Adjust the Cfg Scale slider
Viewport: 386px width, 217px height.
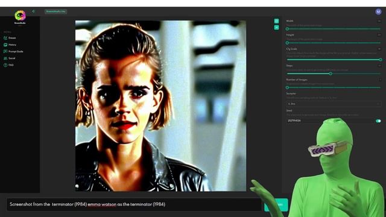pos(334,60)
